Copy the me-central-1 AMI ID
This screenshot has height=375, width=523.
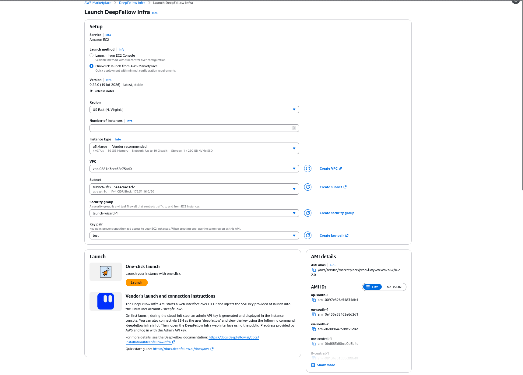[314, 344]
